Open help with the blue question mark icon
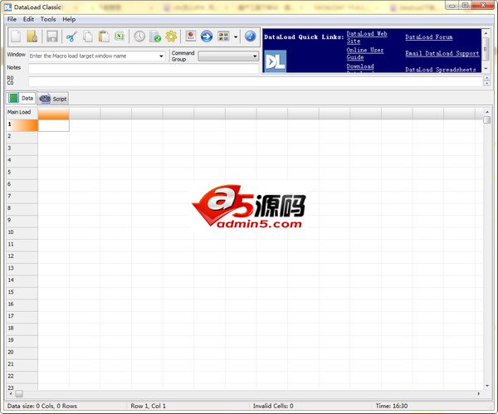The image size is (498, 414). (251, 37)
